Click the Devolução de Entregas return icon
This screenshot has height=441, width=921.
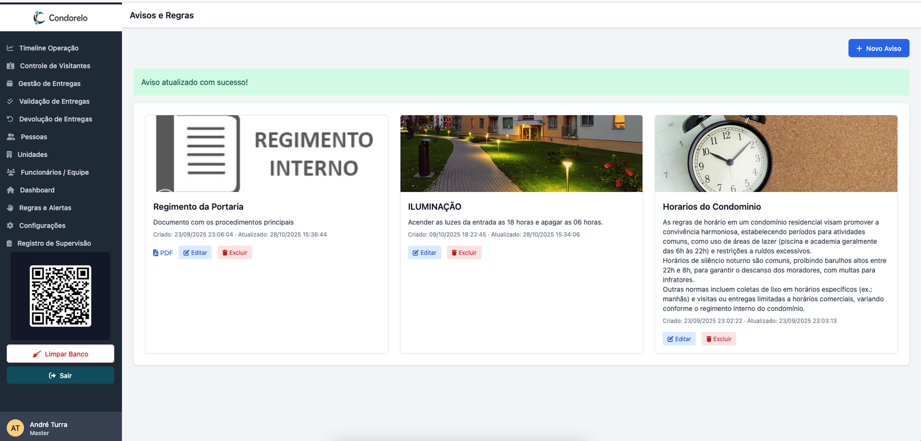[x=10, y=120]
